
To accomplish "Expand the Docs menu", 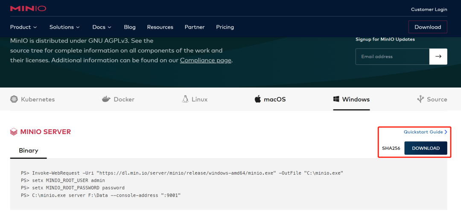I will coord(102,27).
